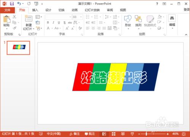Open the Insert ribbon tab

[x=35, y=10]
